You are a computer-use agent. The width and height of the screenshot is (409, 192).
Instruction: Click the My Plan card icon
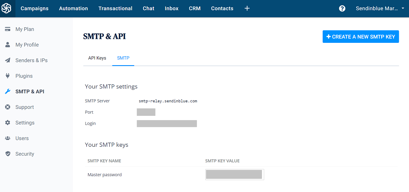[7, 29]
